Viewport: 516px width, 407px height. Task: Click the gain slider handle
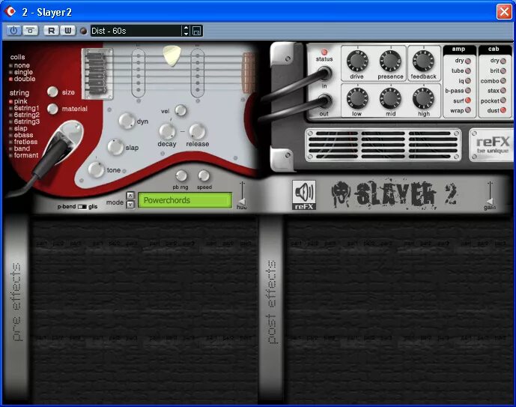490,202
